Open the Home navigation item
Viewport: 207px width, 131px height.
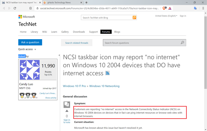[x=23, y=32]
